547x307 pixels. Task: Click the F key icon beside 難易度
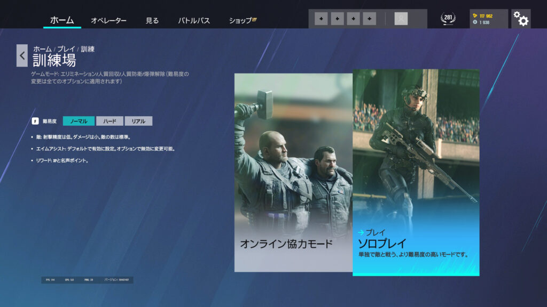35,121
